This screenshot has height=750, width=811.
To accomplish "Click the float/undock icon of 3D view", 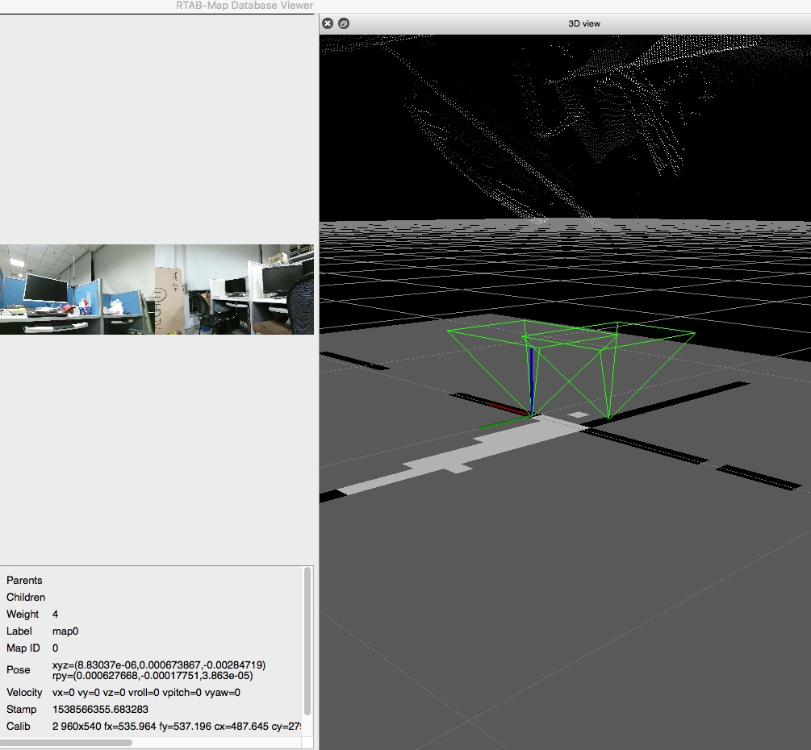I will pos(344,23).
